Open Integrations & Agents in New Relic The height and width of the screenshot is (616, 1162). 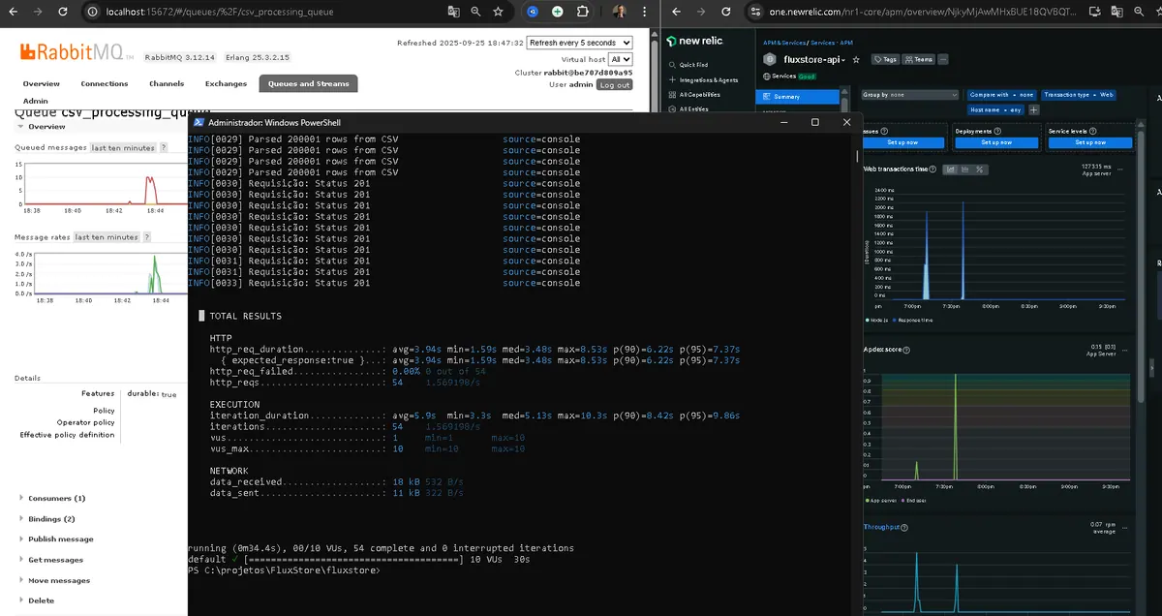pyautogui.click(x=703, y=80)
